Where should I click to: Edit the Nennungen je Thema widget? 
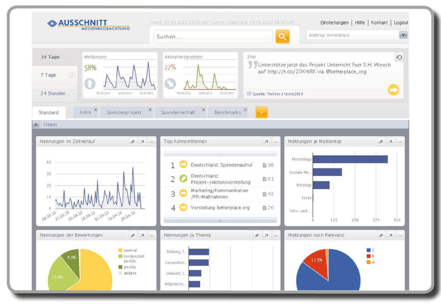pos(257,235)
